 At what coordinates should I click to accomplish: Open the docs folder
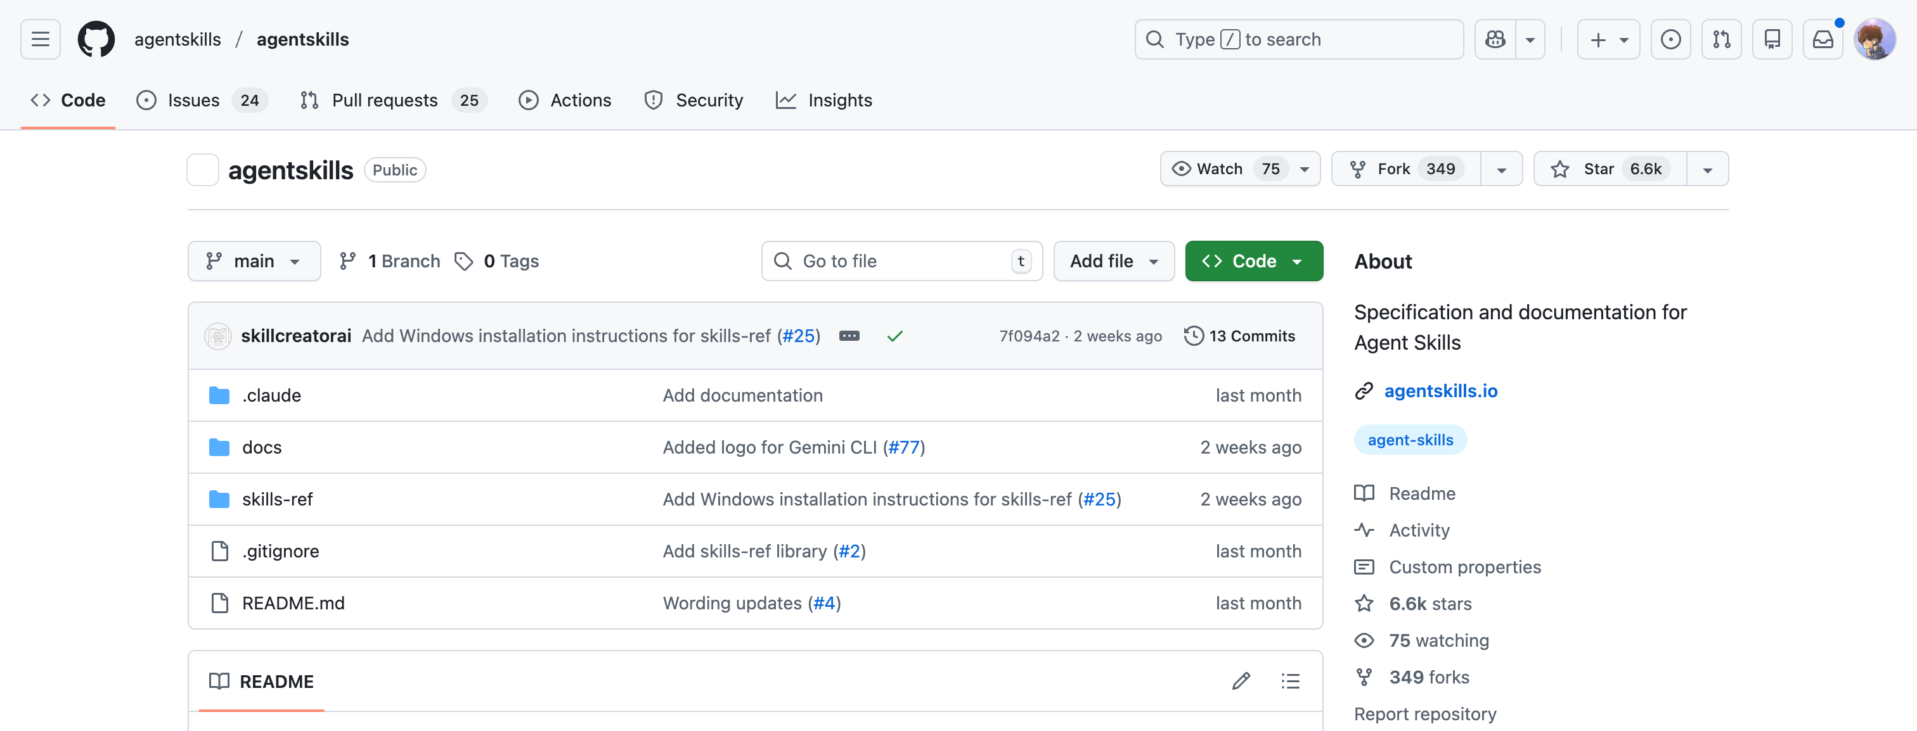pos(262,447)
